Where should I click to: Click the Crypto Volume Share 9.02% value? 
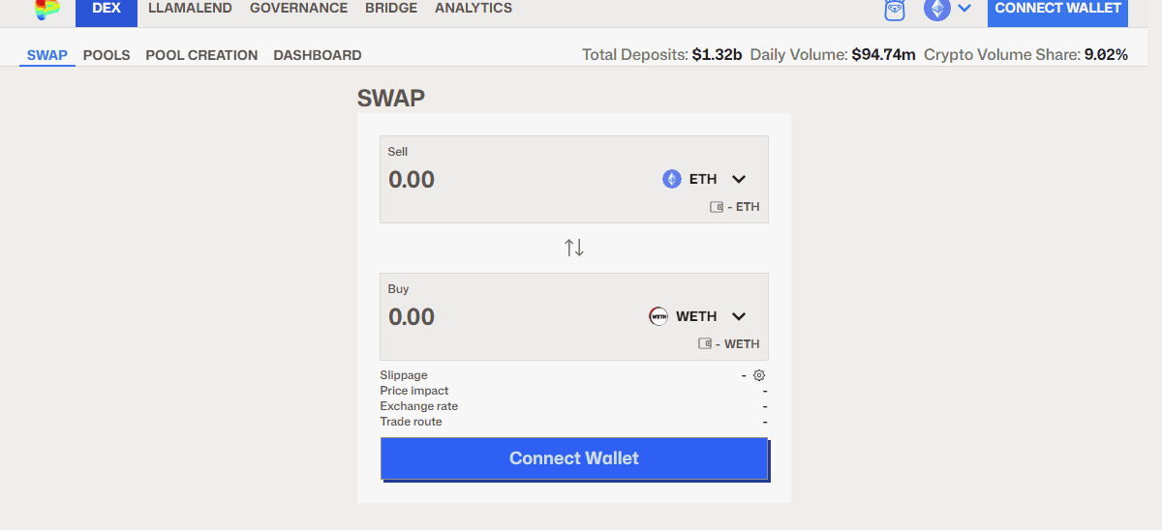pos(1106,55)
